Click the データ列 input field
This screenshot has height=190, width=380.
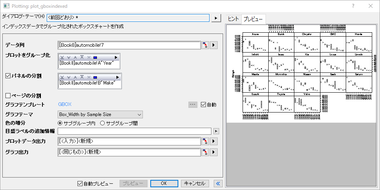click(129, 45)
